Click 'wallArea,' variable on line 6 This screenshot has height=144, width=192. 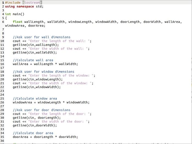point(173,22)
